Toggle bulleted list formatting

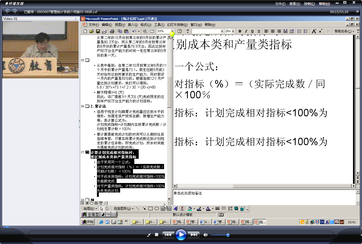306,31
